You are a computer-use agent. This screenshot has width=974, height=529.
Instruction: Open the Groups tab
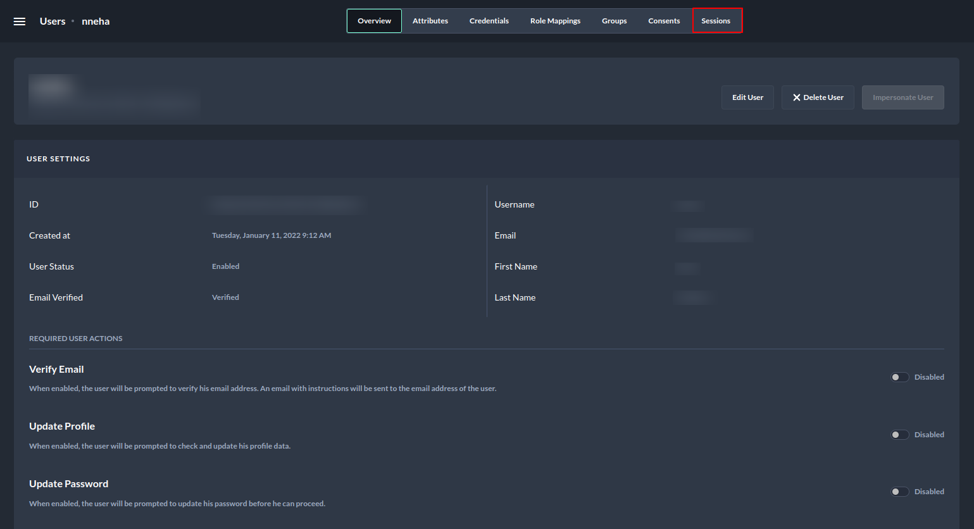[x=614, y=21]
